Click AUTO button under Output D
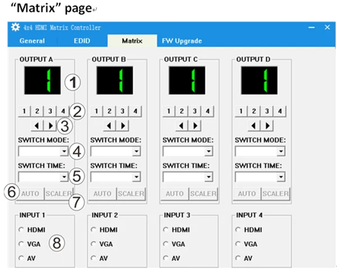The image size is (337, 272). 247,193
